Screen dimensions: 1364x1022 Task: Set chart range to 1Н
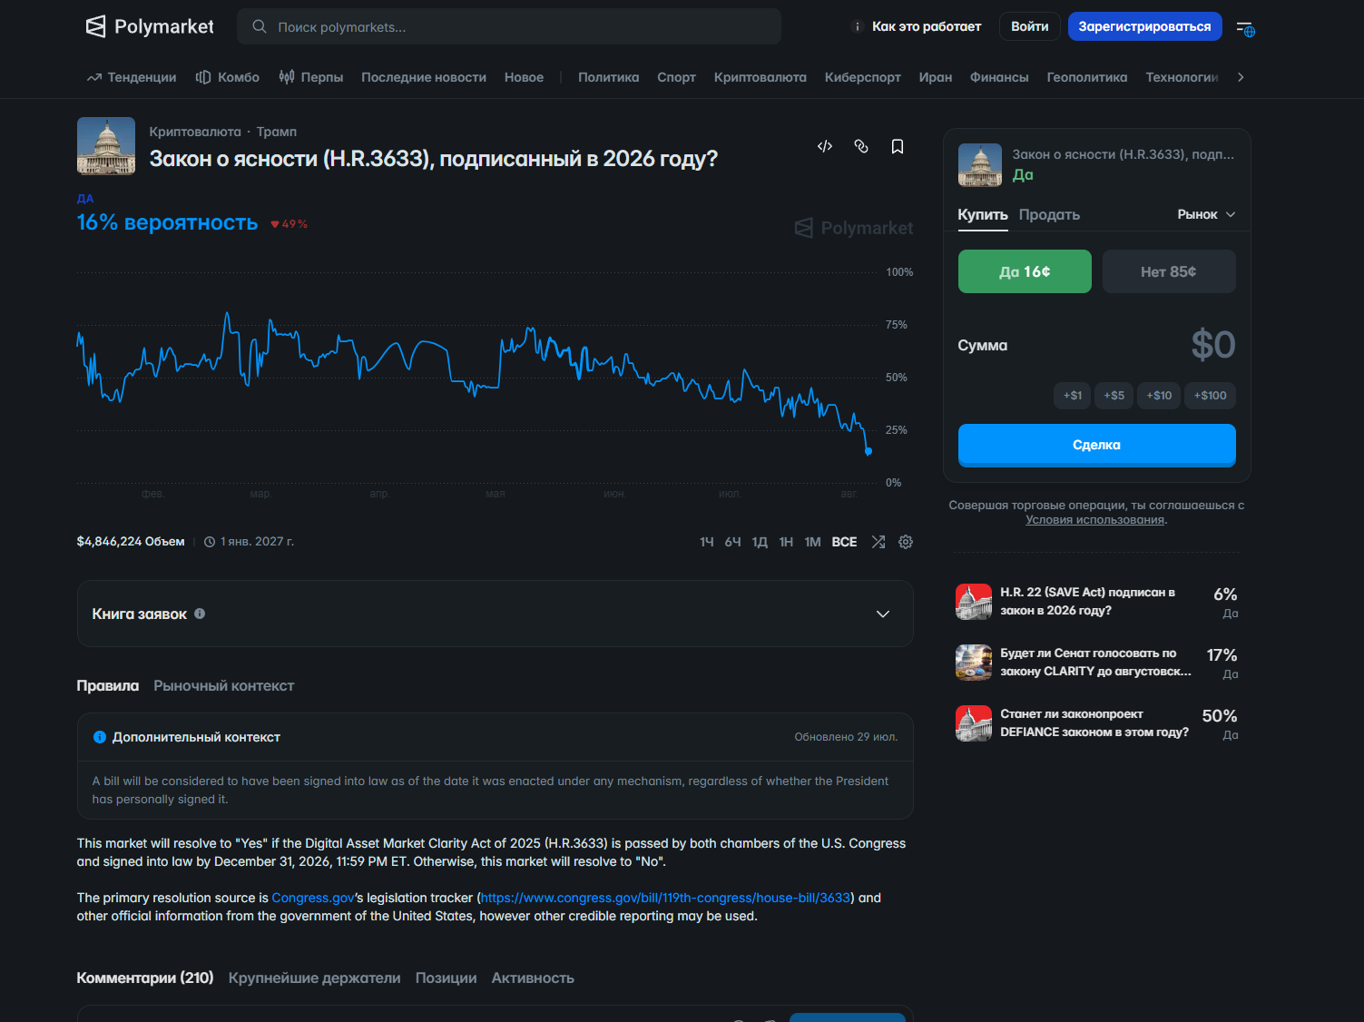coord(786,542)
